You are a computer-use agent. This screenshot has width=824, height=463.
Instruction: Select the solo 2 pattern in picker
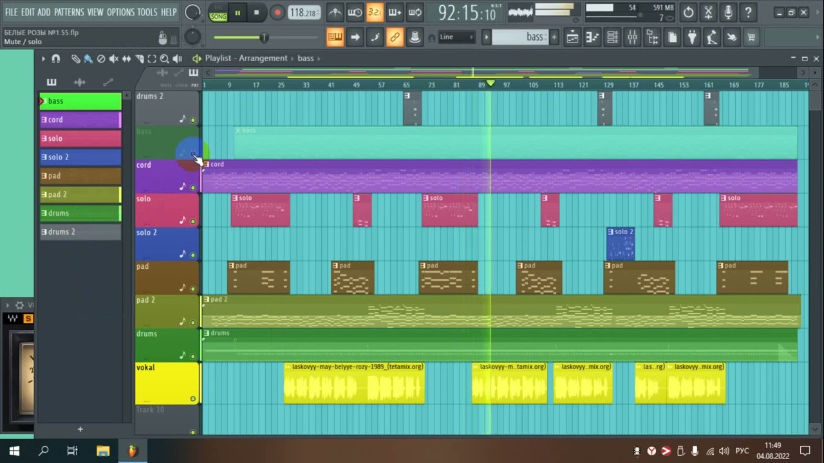[80, 157]
